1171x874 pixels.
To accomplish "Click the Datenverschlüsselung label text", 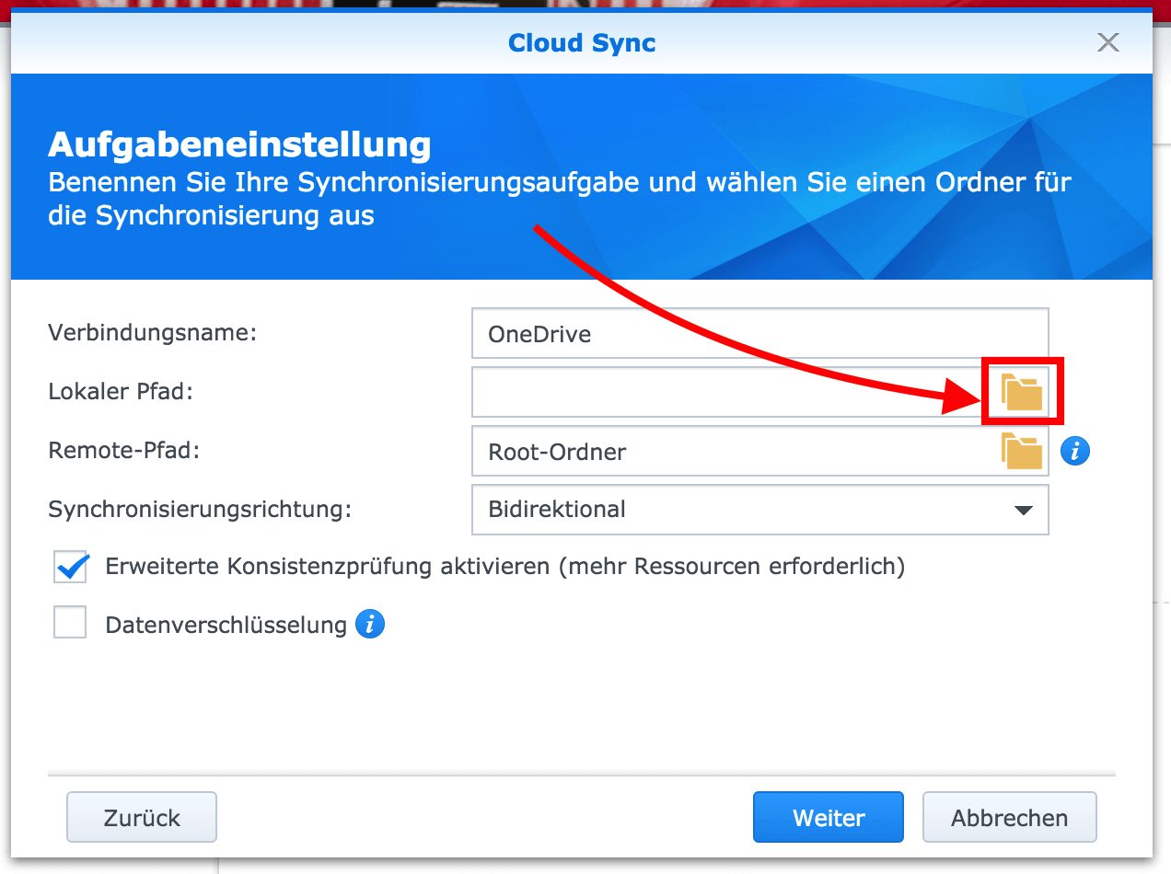I will 226,626.
